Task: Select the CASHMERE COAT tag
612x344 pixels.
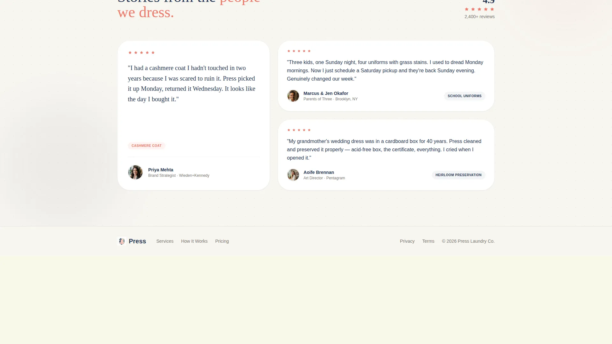Action: point(147,146)
